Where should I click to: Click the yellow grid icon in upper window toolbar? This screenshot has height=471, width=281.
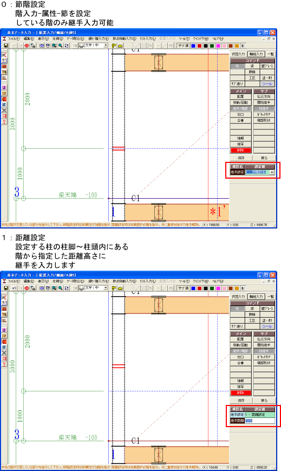click(x=114, y=45)
